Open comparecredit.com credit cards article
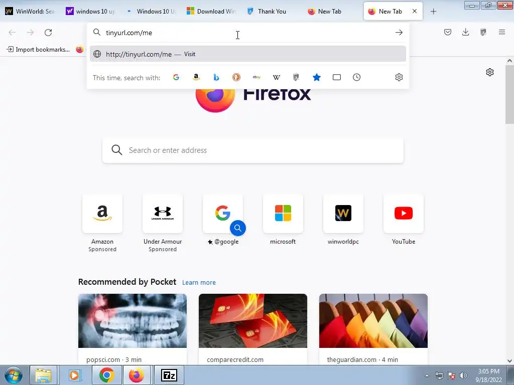The height and width of the screenshot is (385, 514). [253, 329]
